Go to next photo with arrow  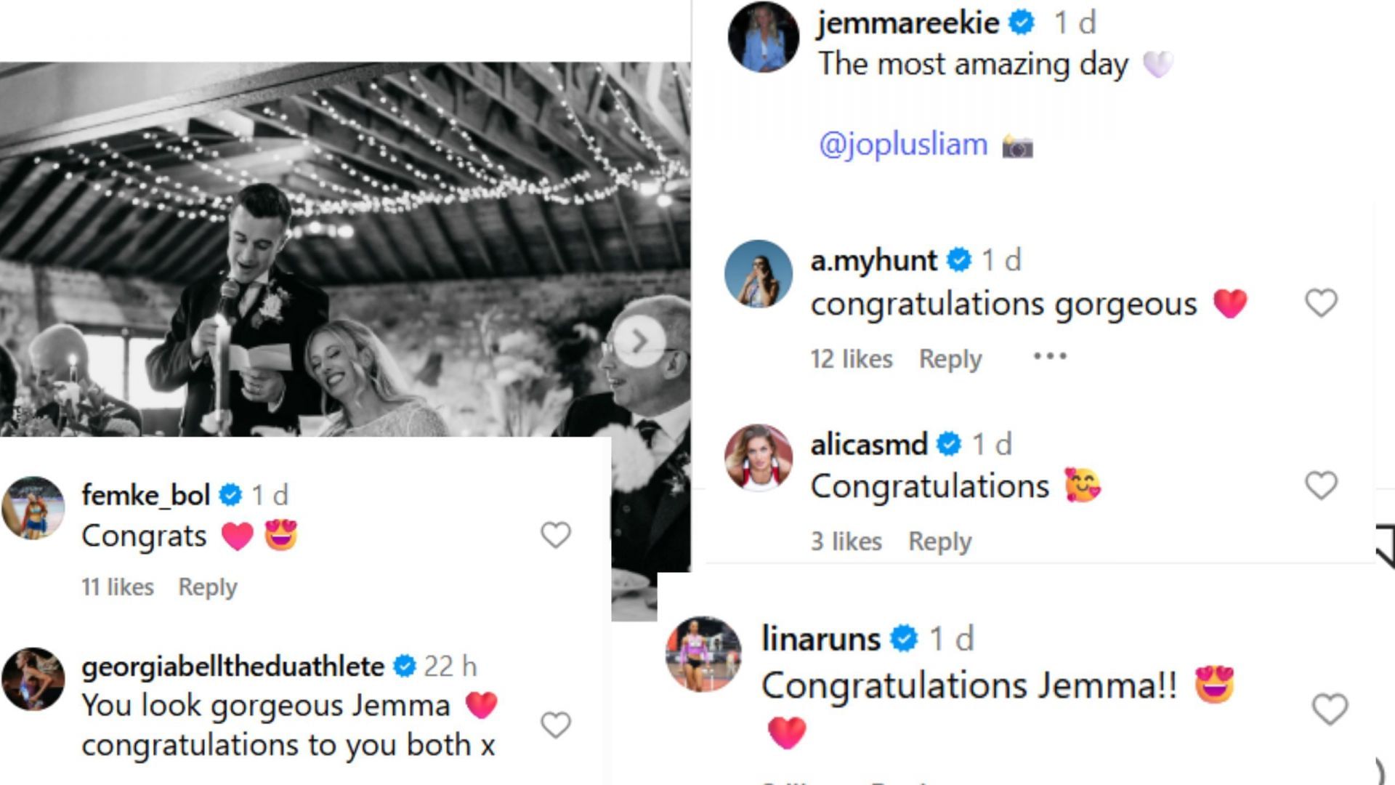639,341
